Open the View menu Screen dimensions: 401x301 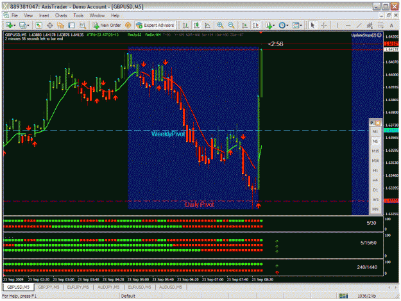[x=28, y=15]
